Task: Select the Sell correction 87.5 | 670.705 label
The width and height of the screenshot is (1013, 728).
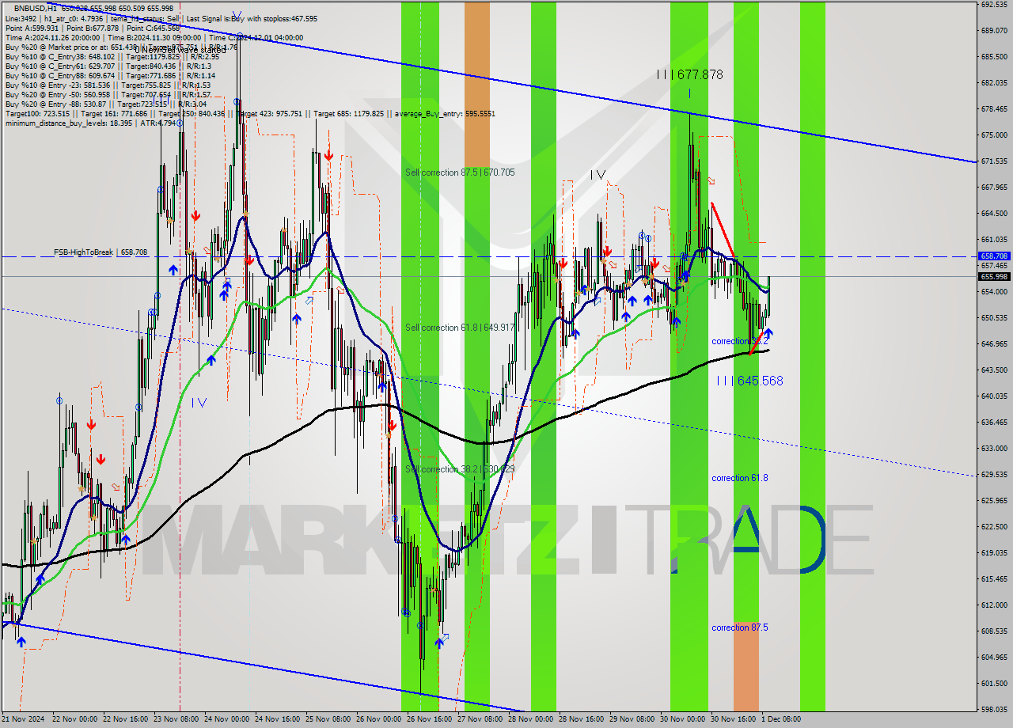Action: (460, 173)
